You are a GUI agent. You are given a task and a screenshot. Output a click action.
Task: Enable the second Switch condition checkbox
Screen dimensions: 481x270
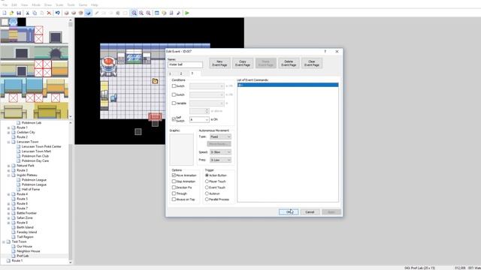[x=174, y=94]
